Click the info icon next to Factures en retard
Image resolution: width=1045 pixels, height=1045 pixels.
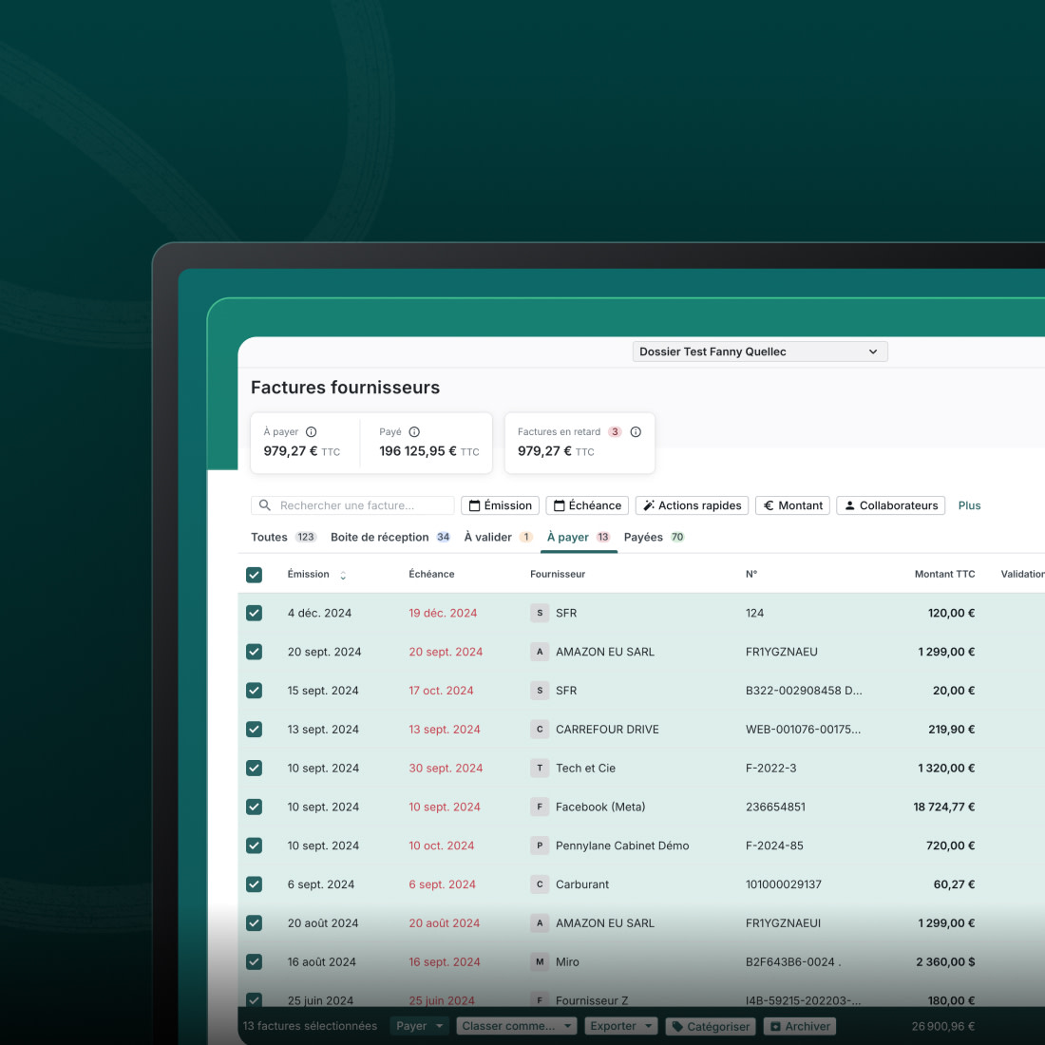tap(636, 431)
